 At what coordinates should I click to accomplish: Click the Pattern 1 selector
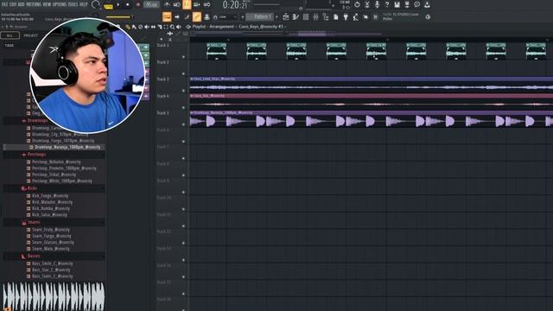pyautogui.click(x=259, y=16)
